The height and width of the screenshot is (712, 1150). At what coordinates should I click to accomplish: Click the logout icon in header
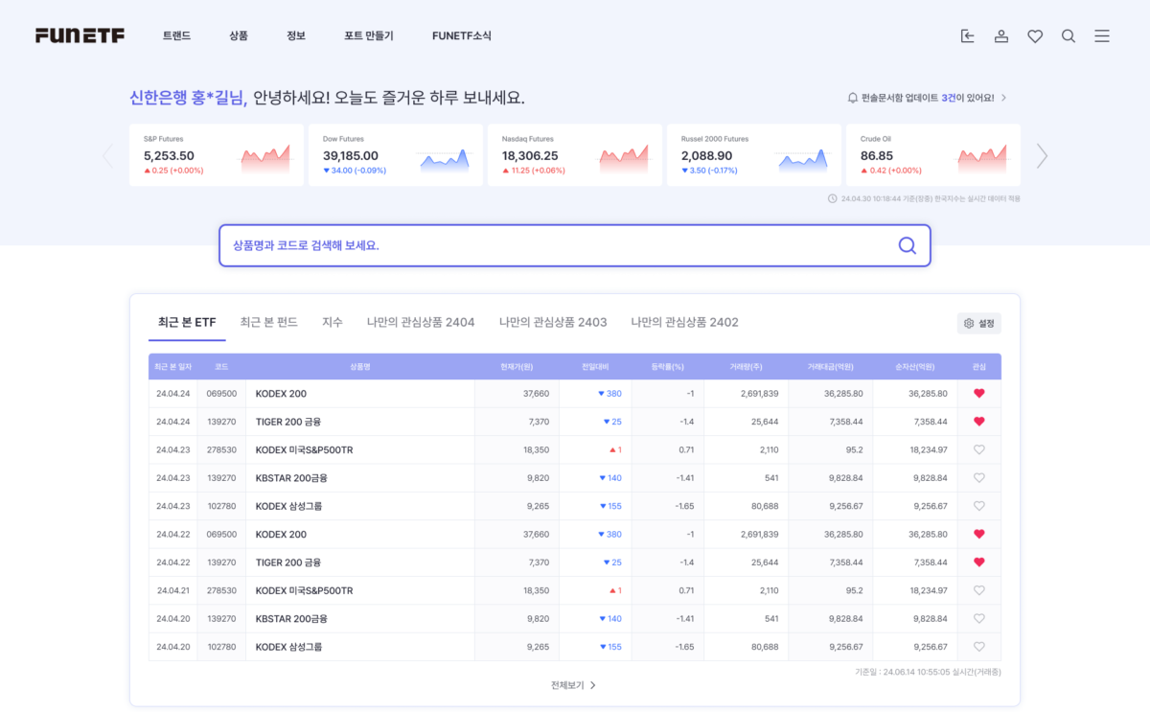click(x=967, y=36)
